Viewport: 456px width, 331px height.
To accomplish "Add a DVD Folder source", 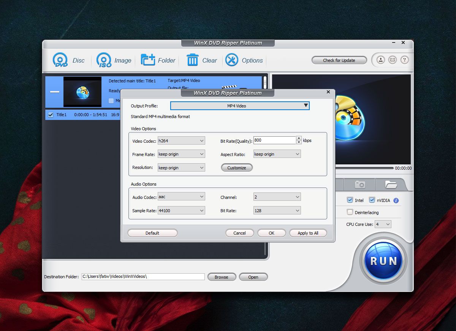I will click(158, 60).
